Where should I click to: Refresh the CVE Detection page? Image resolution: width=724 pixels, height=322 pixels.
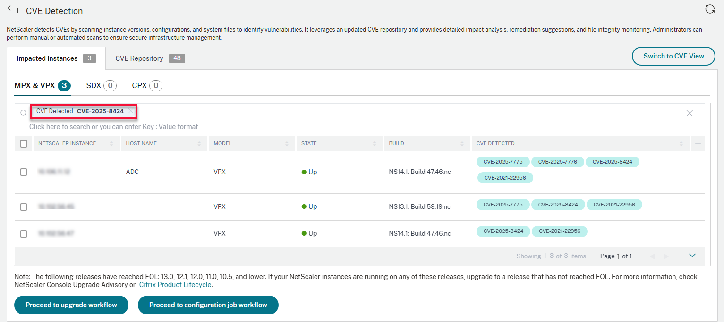(709, 9)
